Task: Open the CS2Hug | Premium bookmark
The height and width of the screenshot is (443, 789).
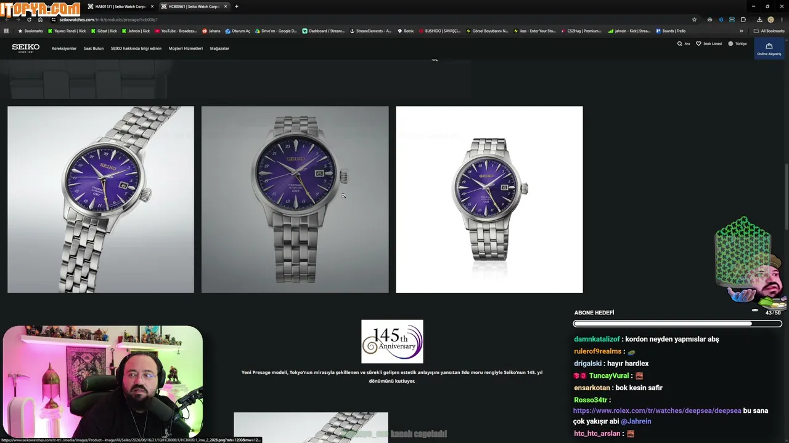Action: click(581, 31)
